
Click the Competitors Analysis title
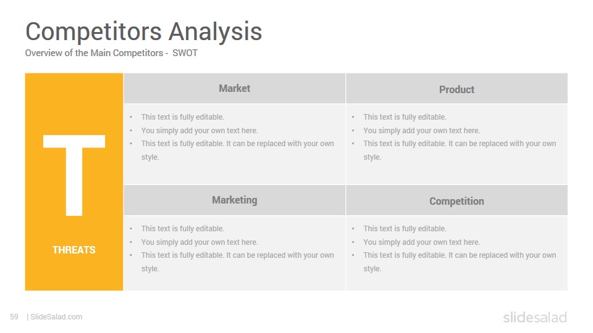tap(144, 31)
